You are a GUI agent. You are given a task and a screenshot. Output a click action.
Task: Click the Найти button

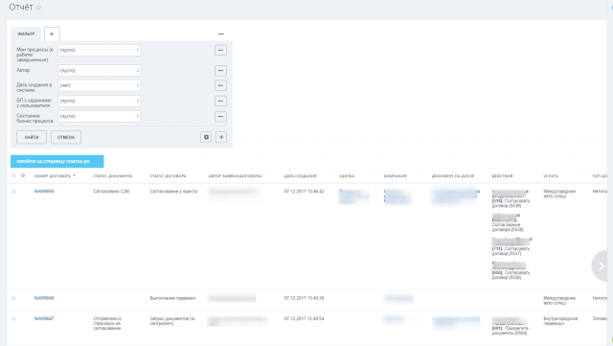(32, 137)
